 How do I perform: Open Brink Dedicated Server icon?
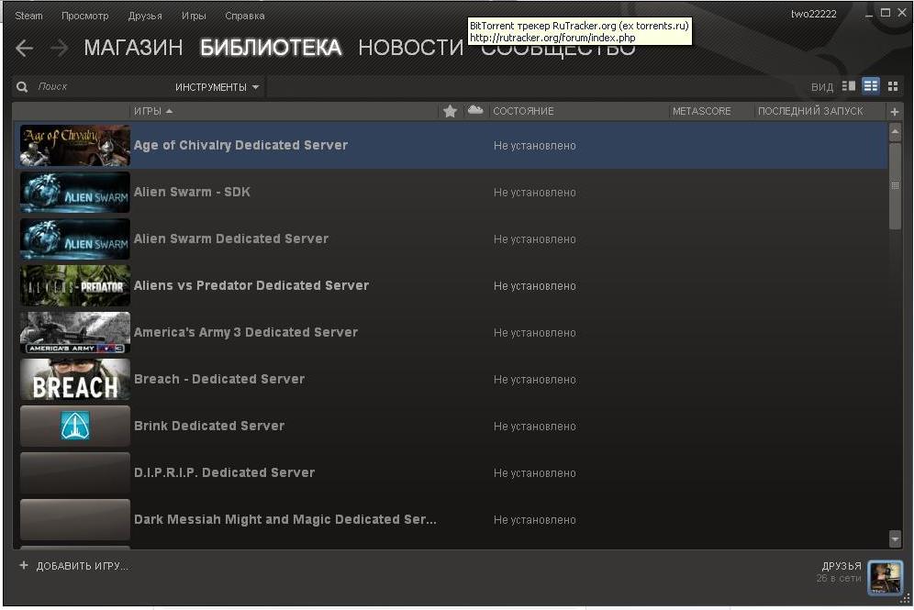pyautogui.click(x=74, y=426)
